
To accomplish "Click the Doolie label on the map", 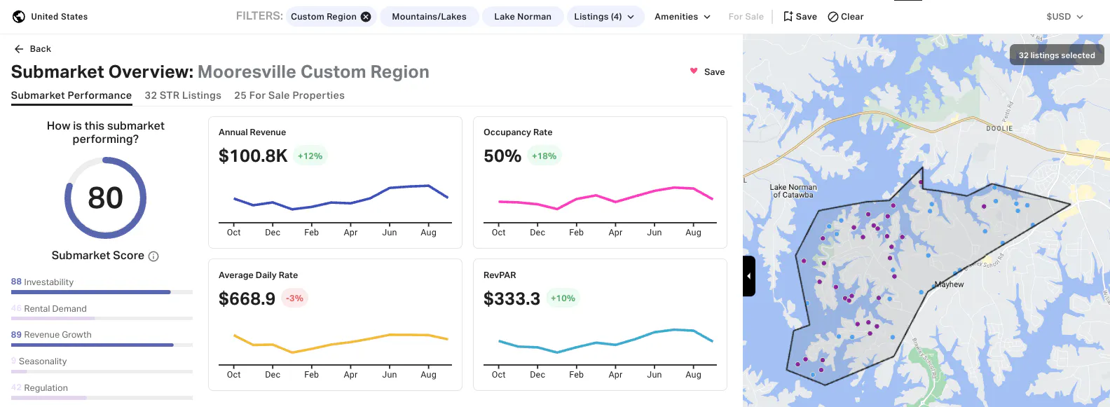I will [999, 128].
